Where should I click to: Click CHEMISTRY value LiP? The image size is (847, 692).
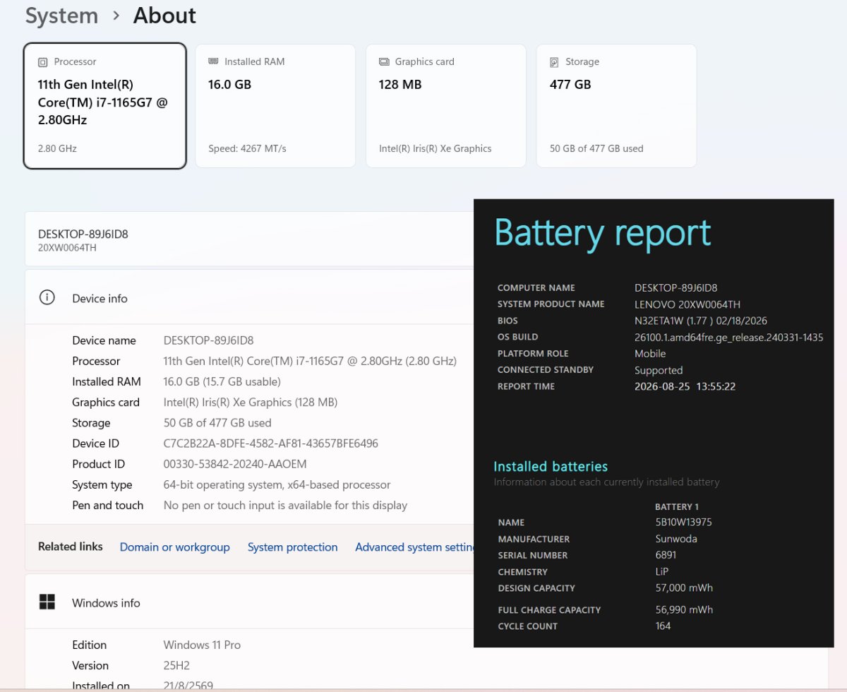(x=662, y=571)
